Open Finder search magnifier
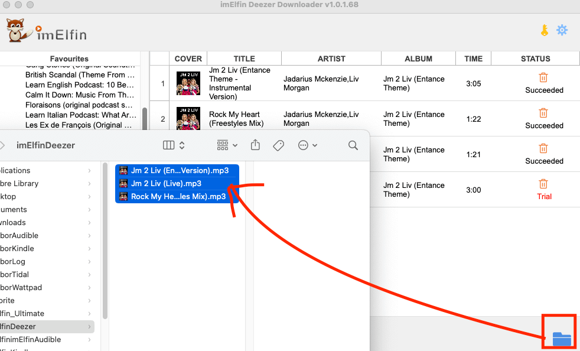 [353, 145]
